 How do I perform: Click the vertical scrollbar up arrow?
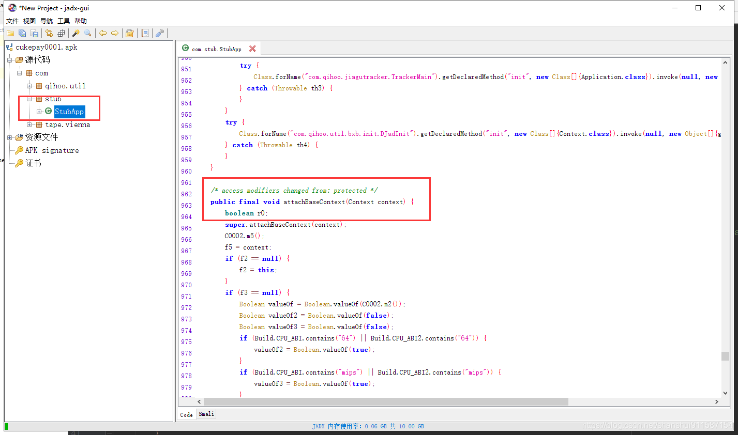[x=725, y=61]
